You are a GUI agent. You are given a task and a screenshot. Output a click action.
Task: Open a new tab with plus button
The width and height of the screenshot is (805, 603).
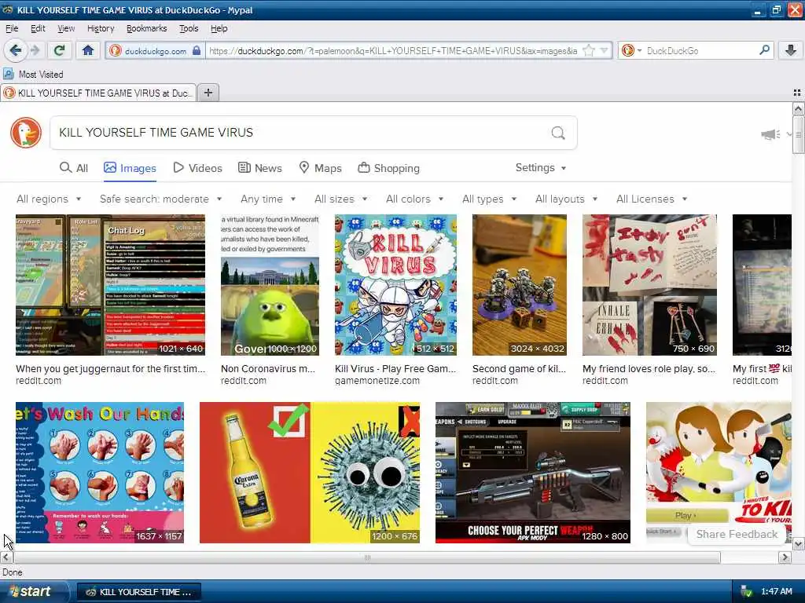(x=208, y=93)
